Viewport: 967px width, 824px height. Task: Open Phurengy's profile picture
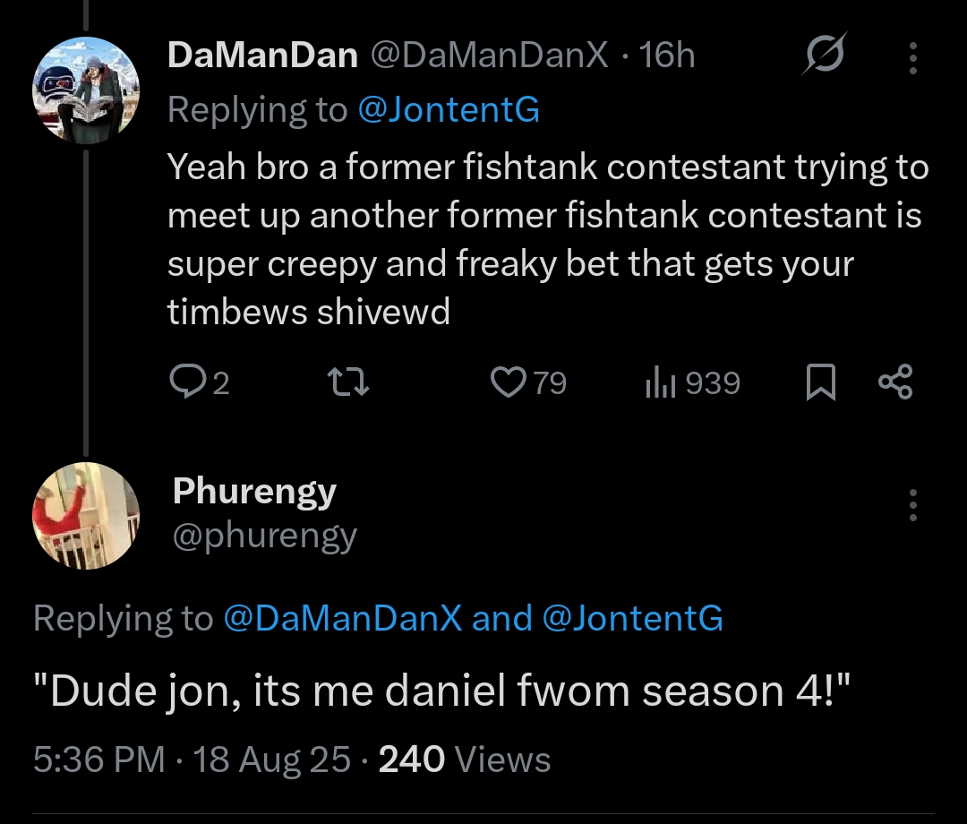click(86, 517)
